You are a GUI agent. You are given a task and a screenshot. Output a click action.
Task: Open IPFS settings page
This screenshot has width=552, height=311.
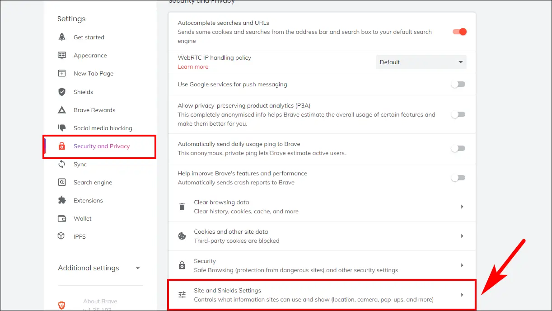coord(80,236)
